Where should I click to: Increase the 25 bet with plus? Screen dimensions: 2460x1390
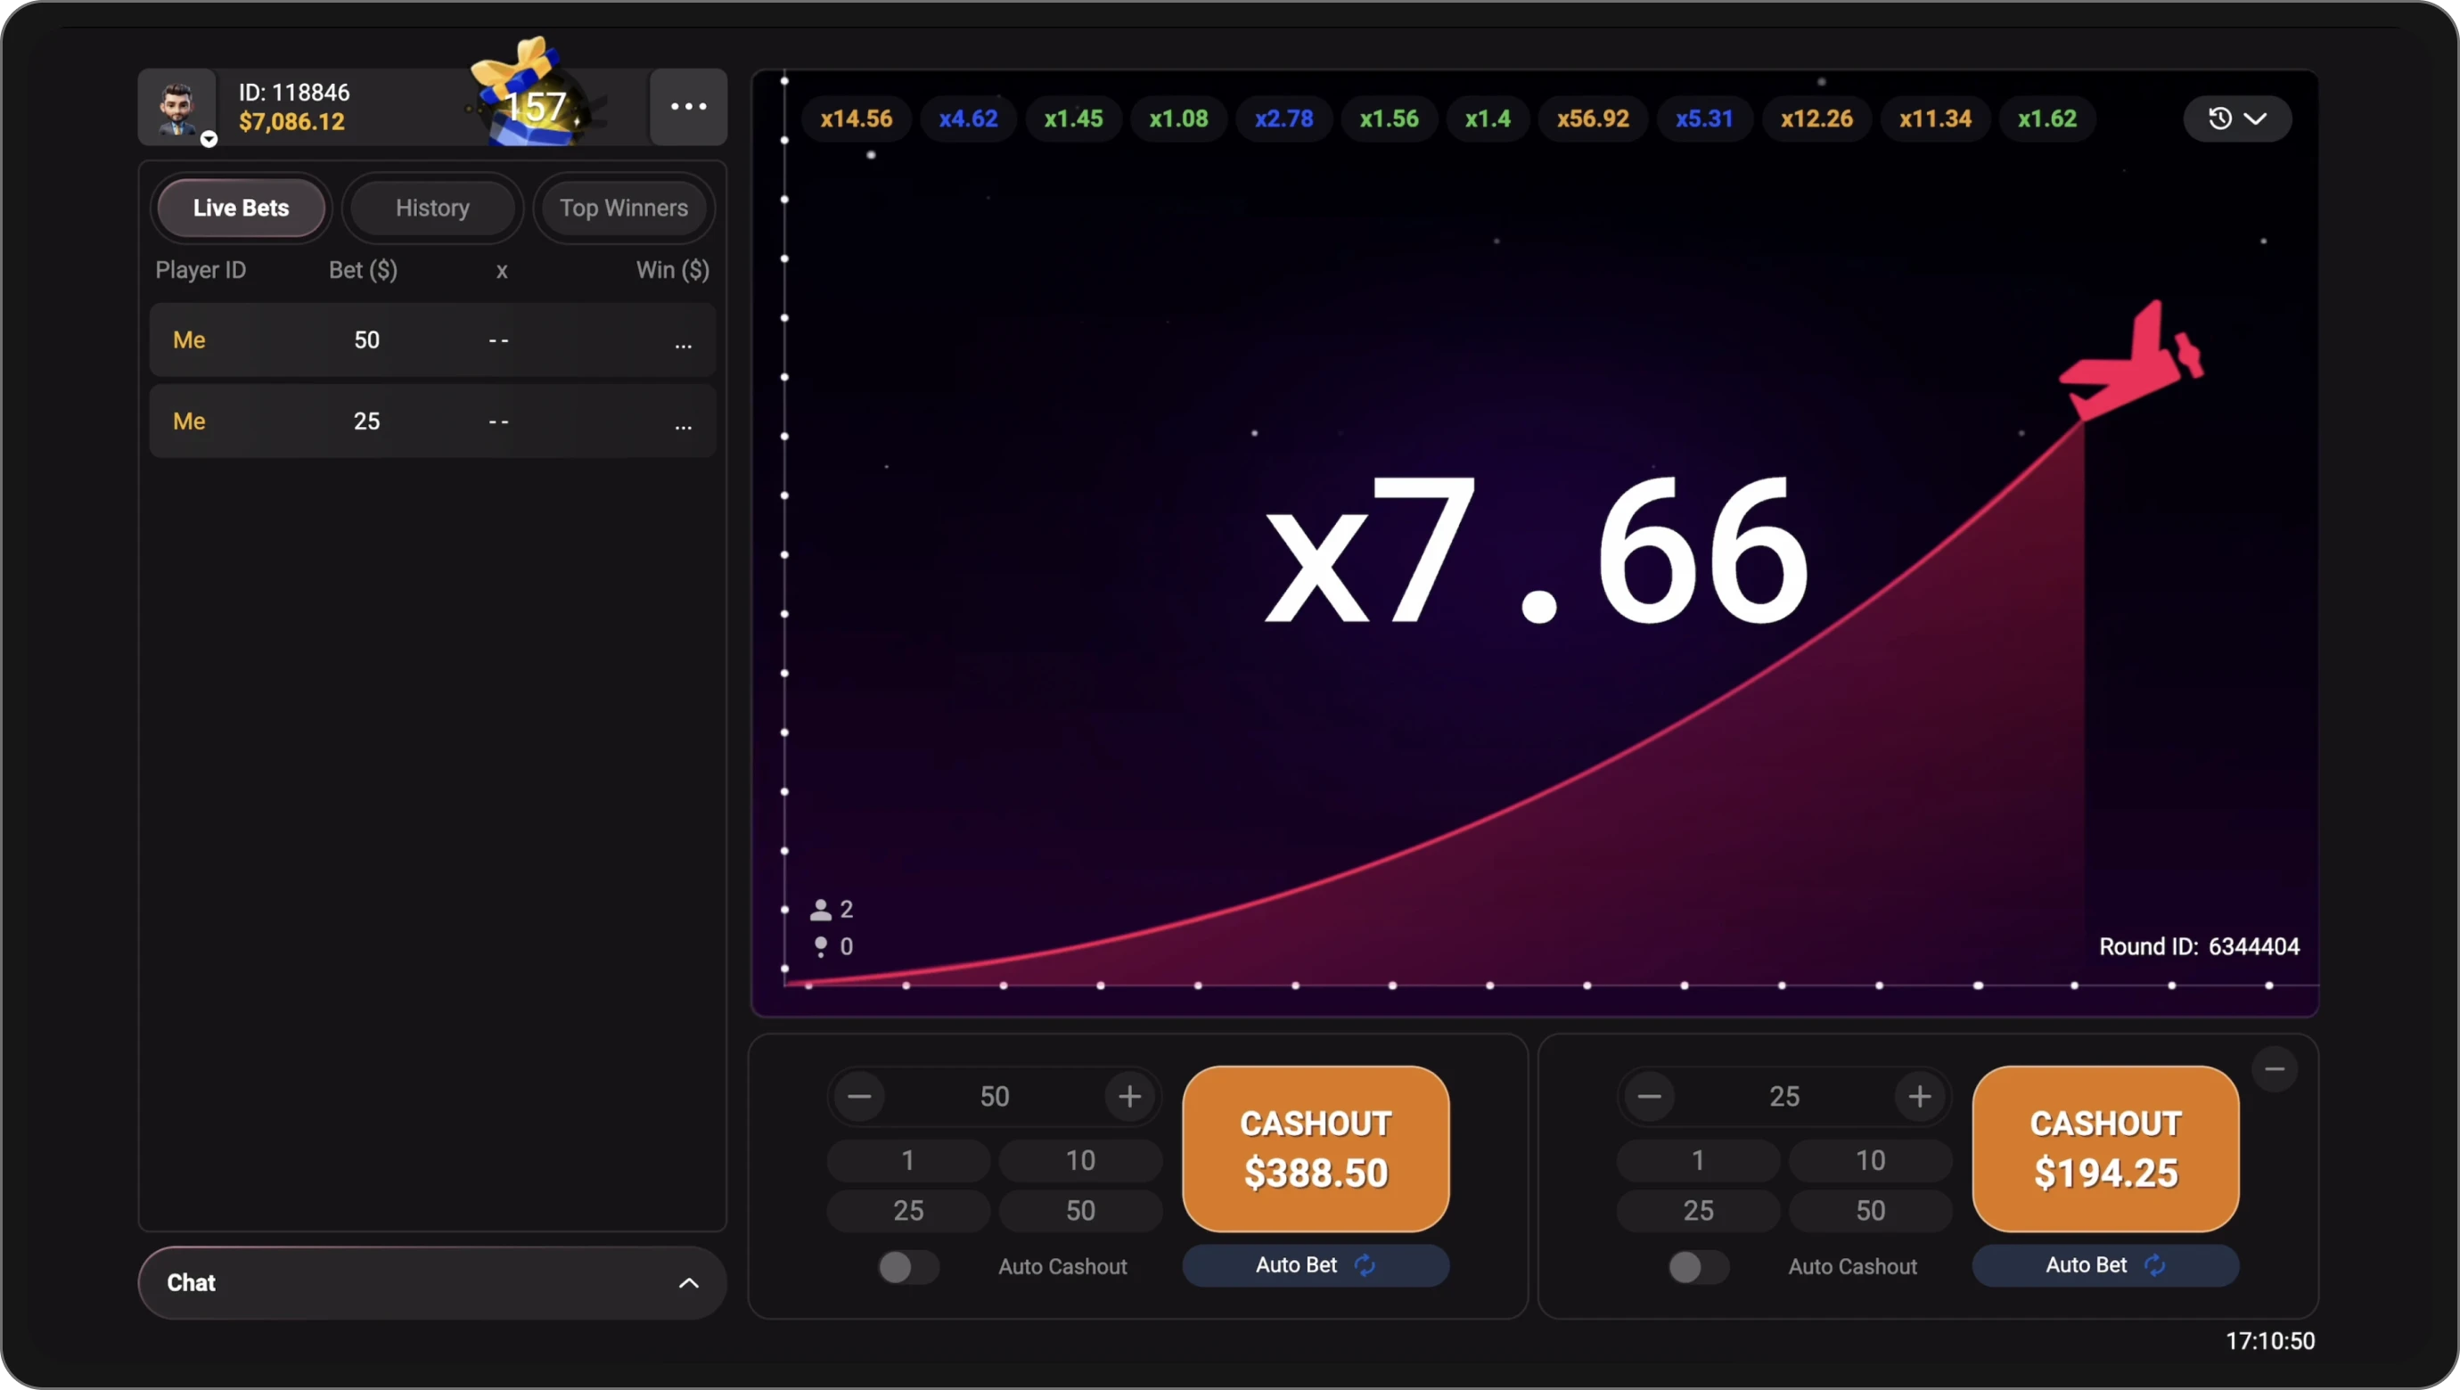pyautogui.click(x=1918, y=1096)
